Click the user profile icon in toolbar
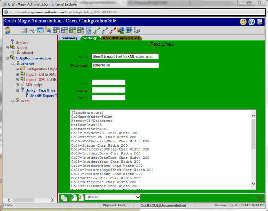 click(8, 31)
